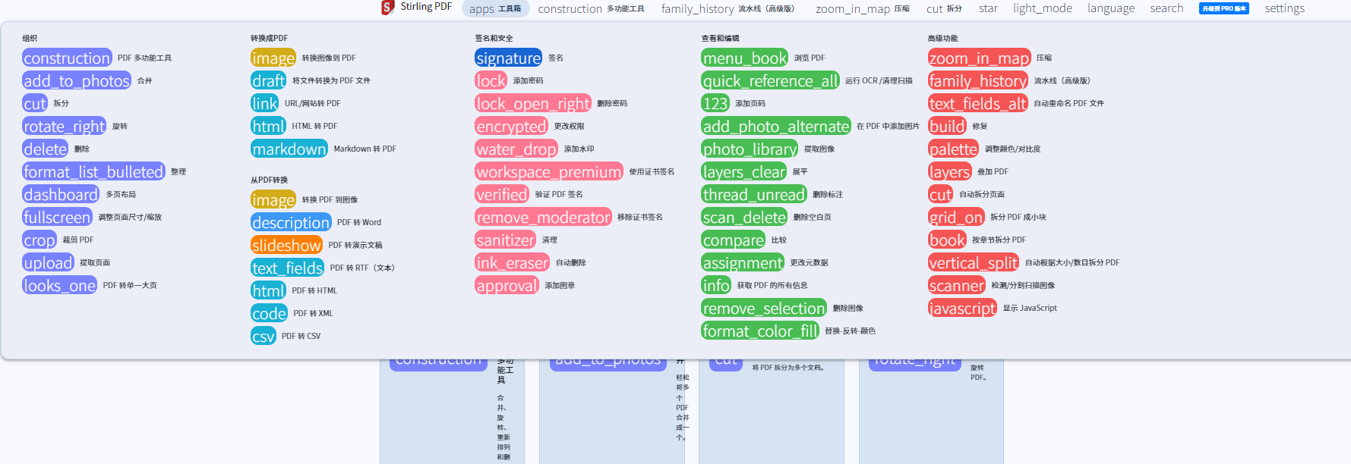
Task: Click the signature 签名 tool icon
Action: 508,58
